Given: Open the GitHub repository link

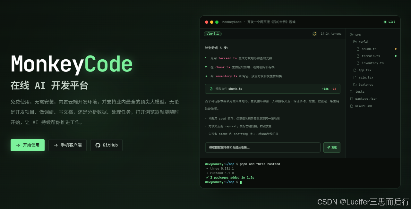Looking at the screenshot, I should tap(107, 145).
